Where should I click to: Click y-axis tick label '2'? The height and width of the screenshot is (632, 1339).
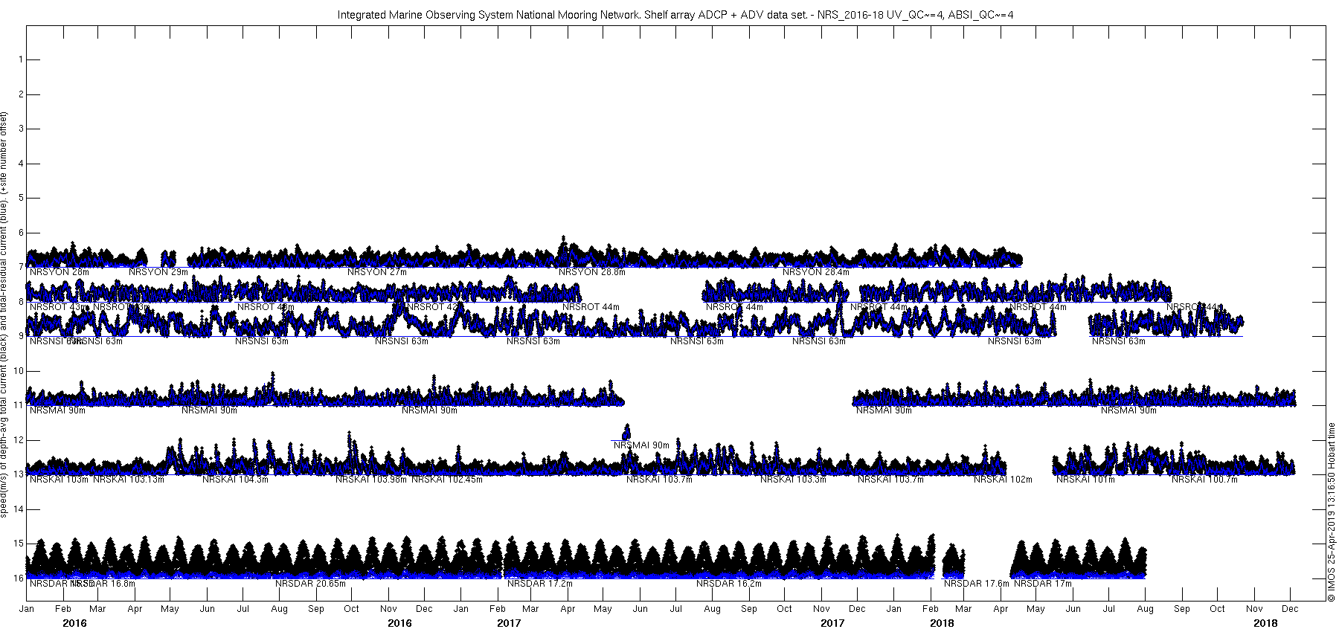click(21, 94)
